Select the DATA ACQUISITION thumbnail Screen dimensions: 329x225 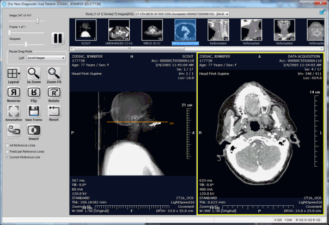tap(185, 30)
